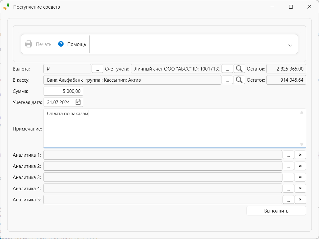
Task: Open selection ellipsis for Аналитика 5
Action: [288, 200]
